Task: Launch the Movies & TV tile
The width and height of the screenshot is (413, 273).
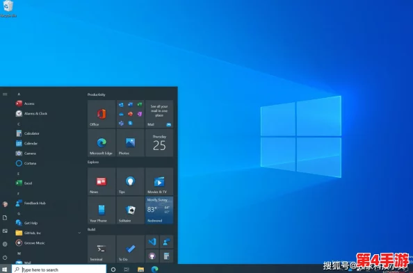Action: (x=159, y=181)
